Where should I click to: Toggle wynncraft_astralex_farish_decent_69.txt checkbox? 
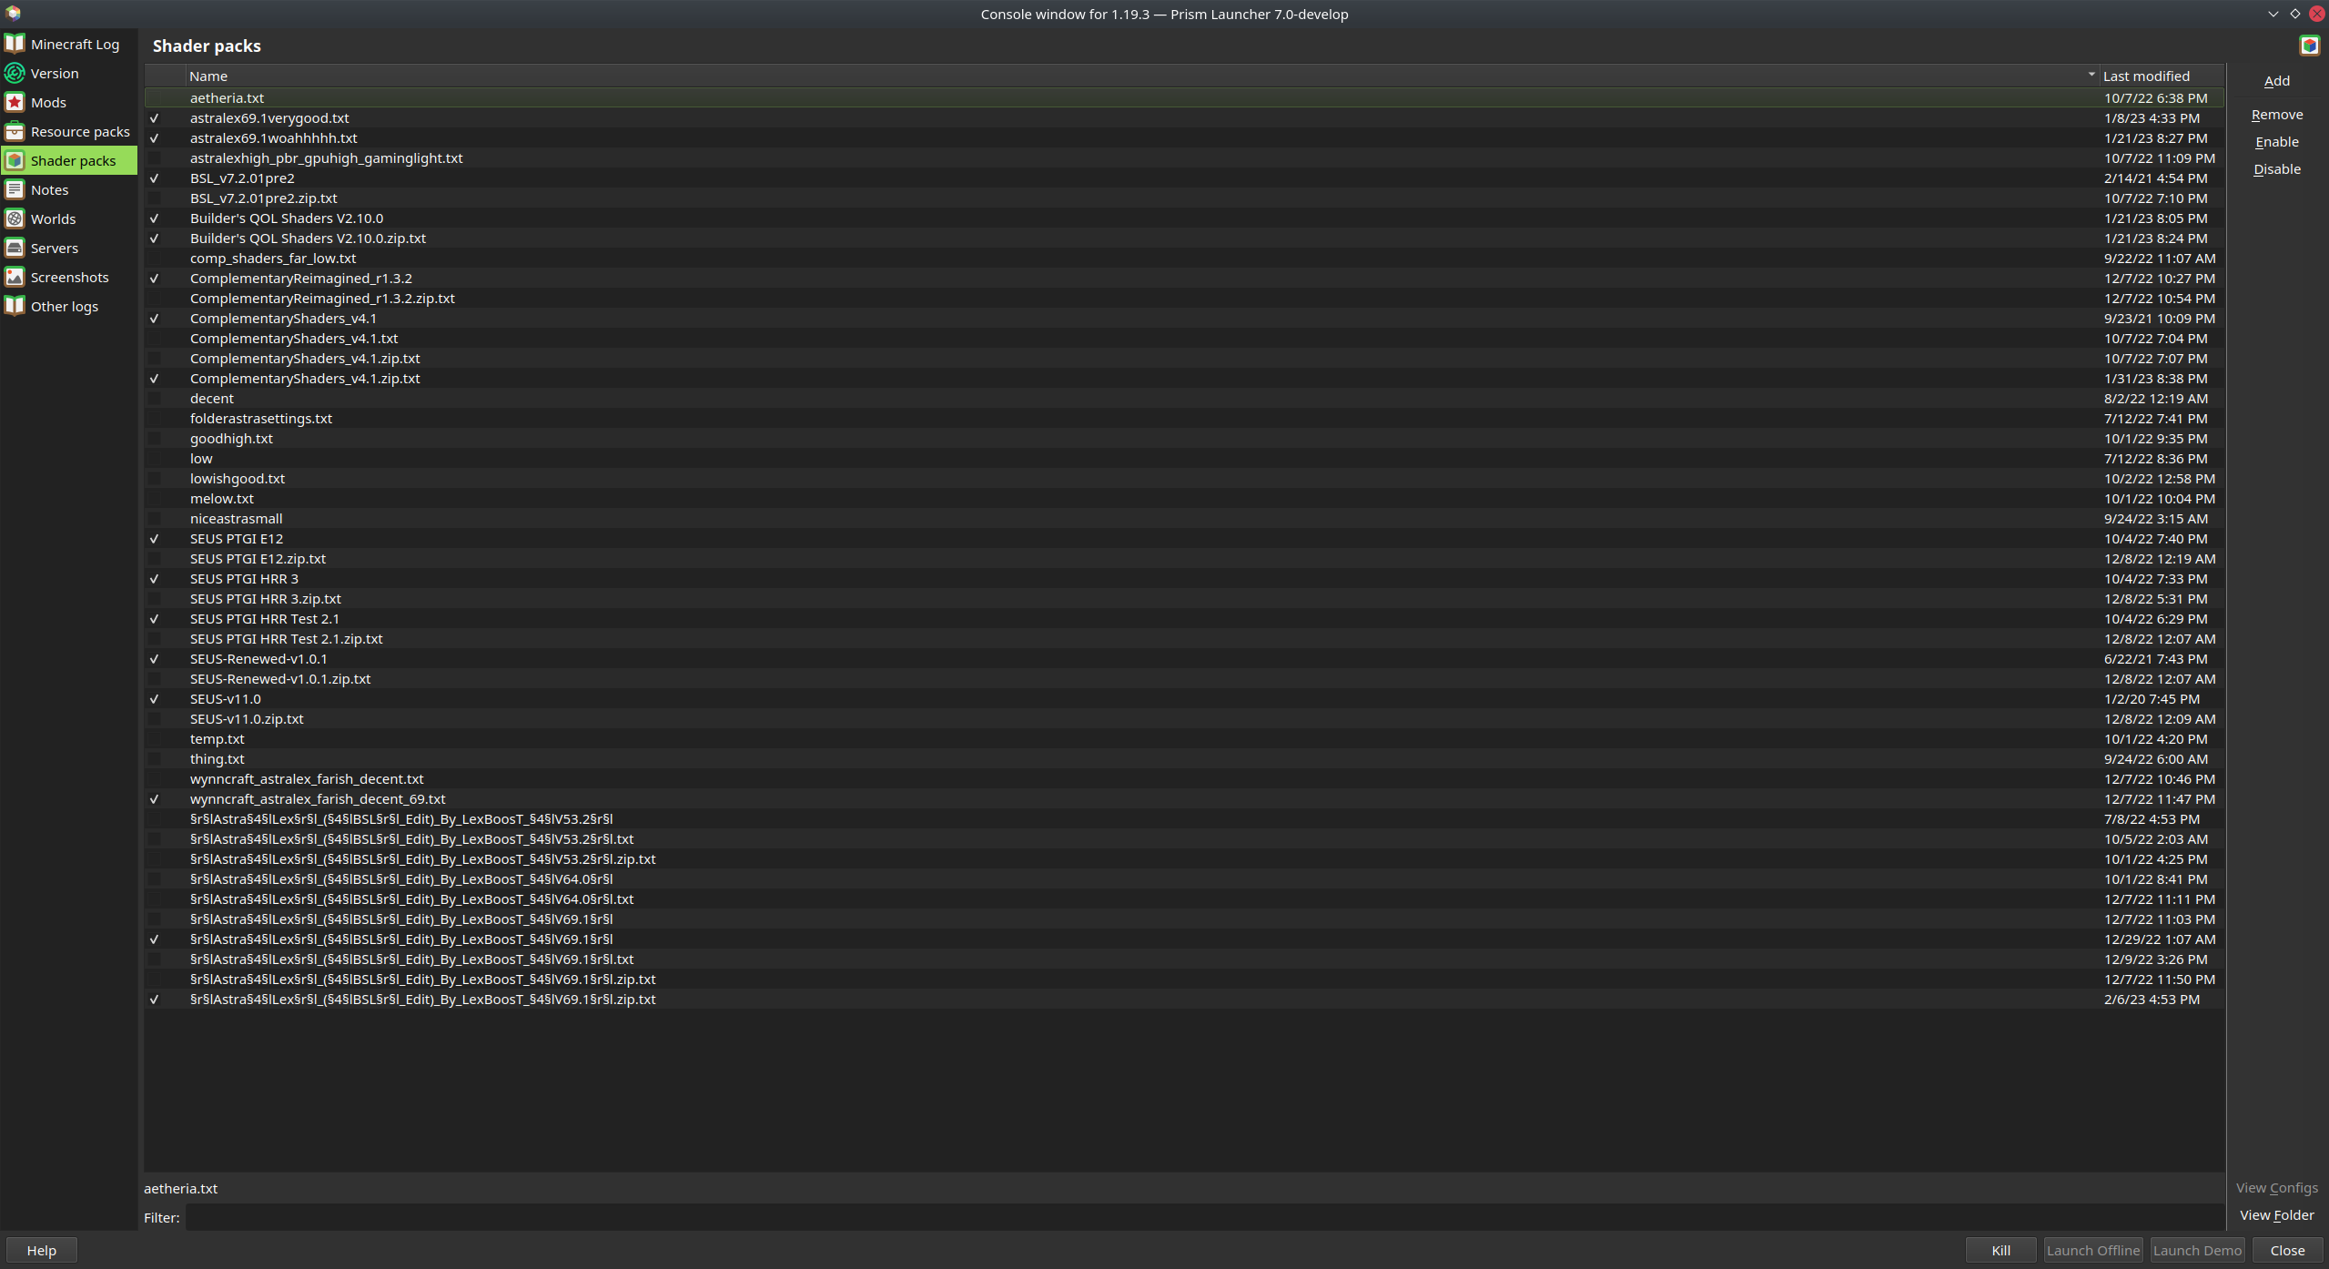coord(154,799)
